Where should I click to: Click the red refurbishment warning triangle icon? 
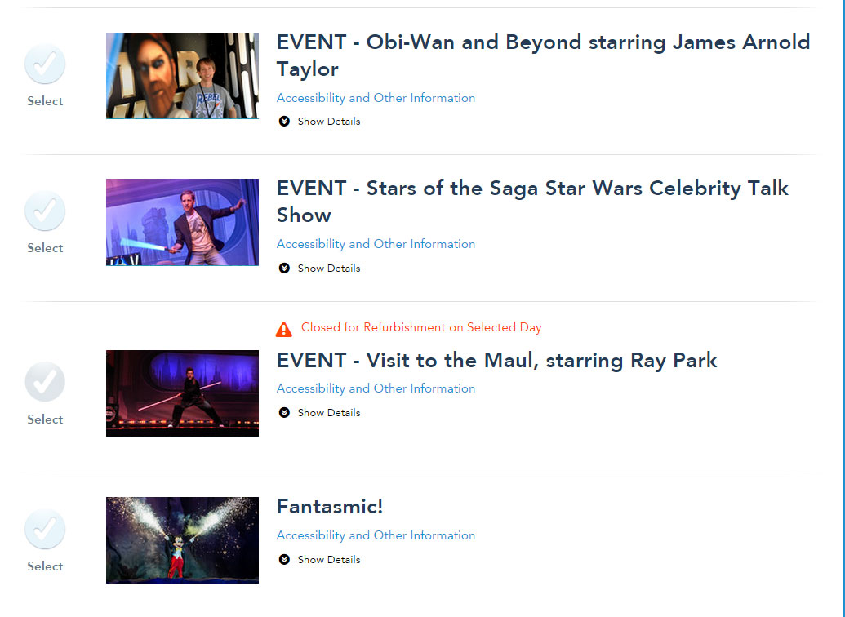pos(284,329)
